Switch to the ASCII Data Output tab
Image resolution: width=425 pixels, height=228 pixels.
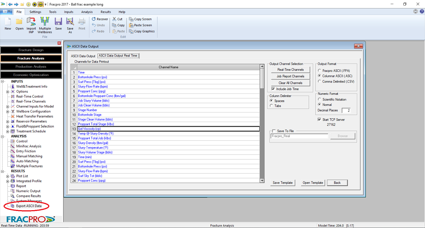pyautogui.click(x=83, y=56)
